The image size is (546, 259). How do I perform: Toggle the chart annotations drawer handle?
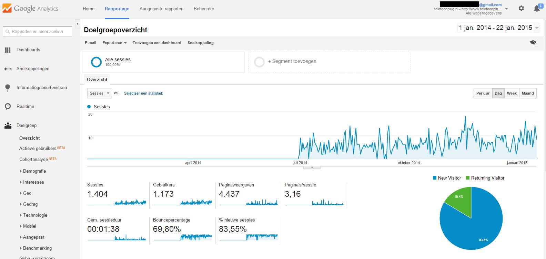[312, 168]
